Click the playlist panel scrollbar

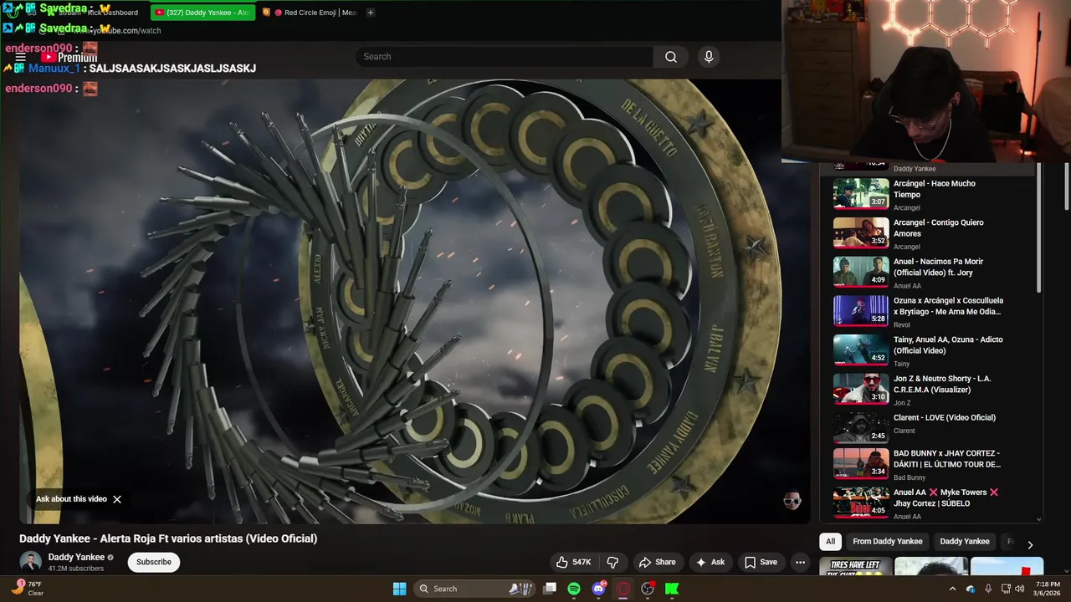(1040, 227)
